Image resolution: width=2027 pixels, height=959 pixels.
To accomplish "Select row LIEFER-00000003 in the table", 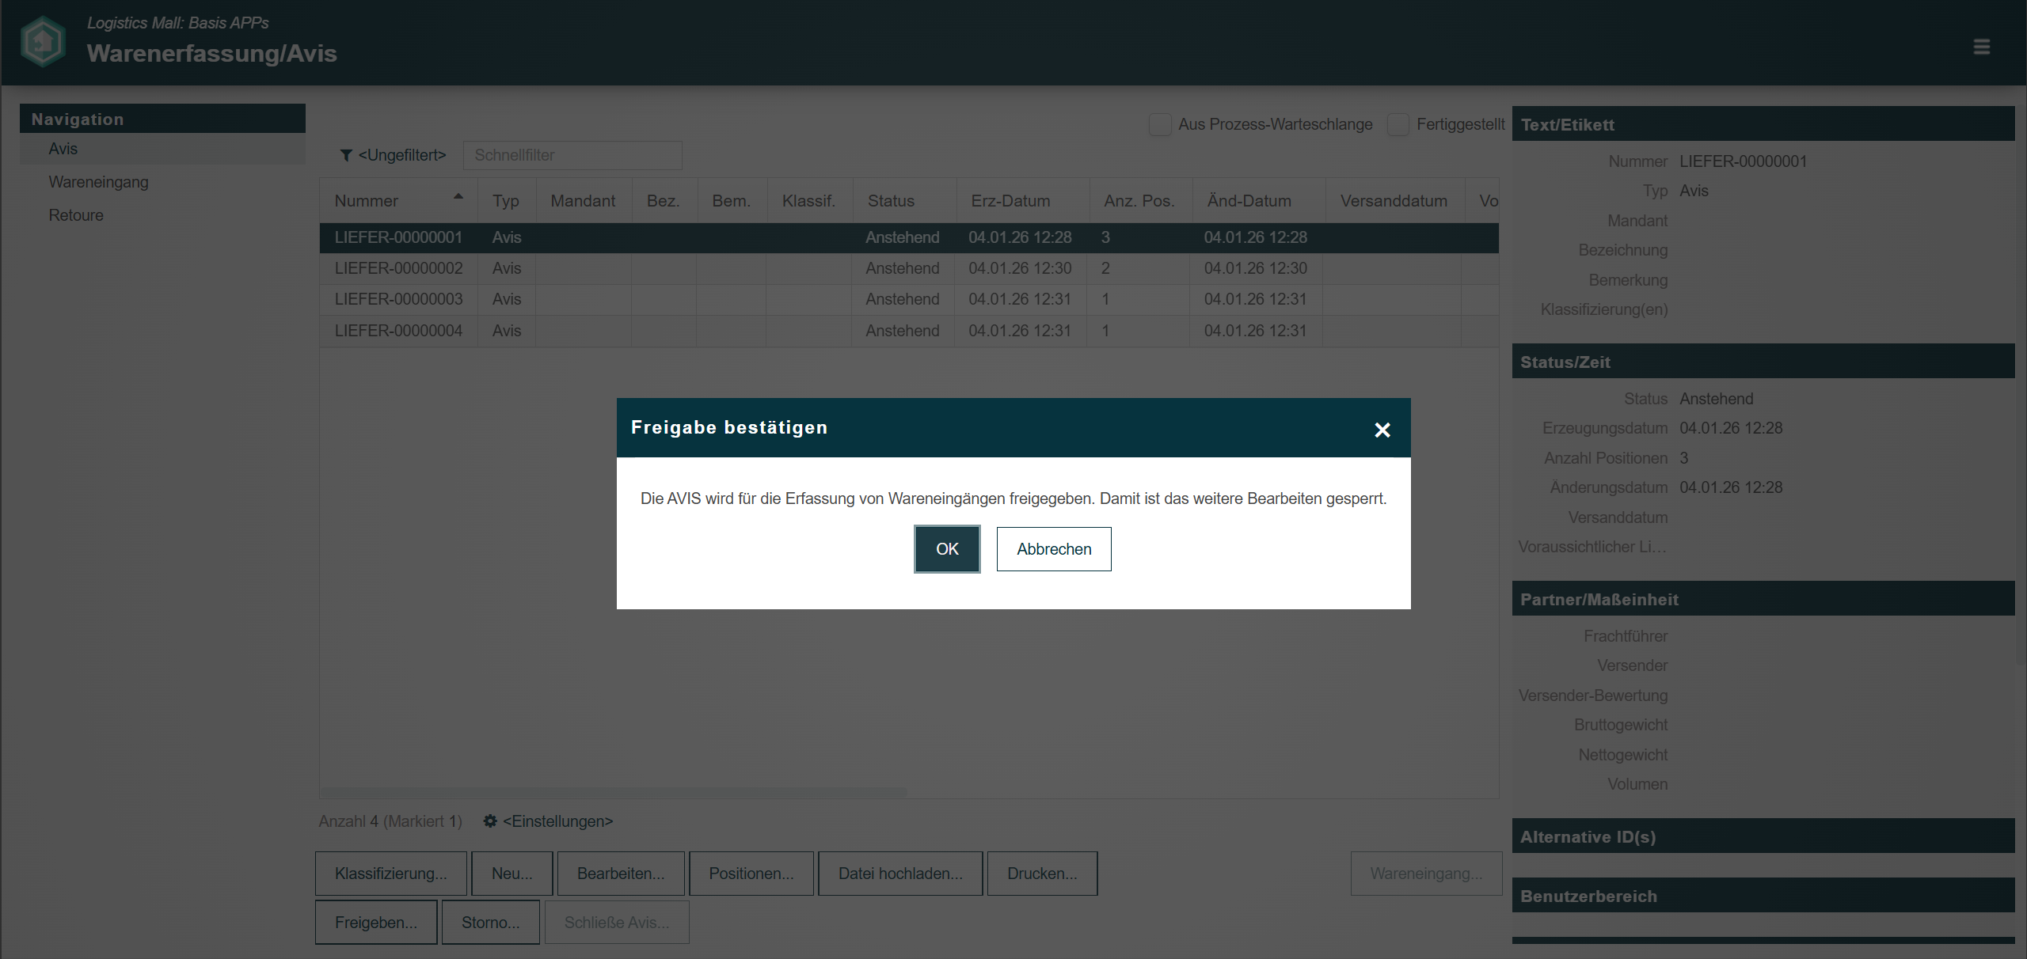I will click(x=398, y=299).
